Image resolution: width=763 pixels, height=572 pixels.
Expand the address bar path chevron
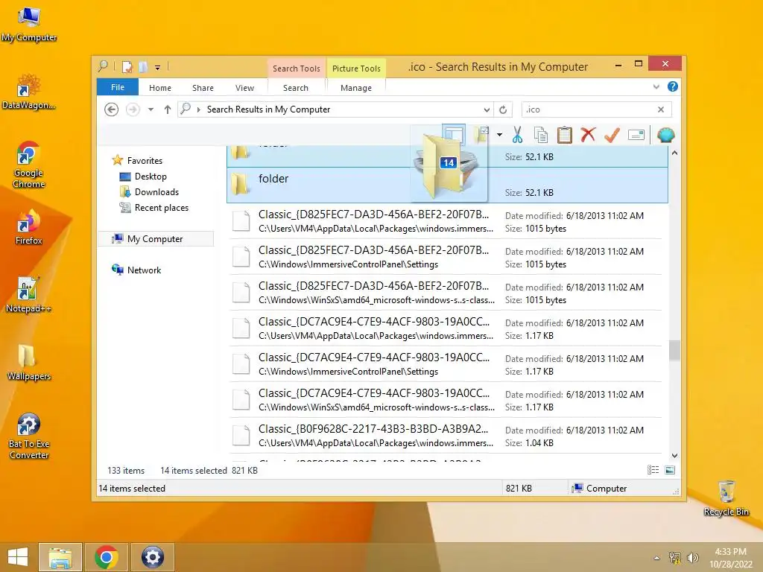tap(198, 110)
